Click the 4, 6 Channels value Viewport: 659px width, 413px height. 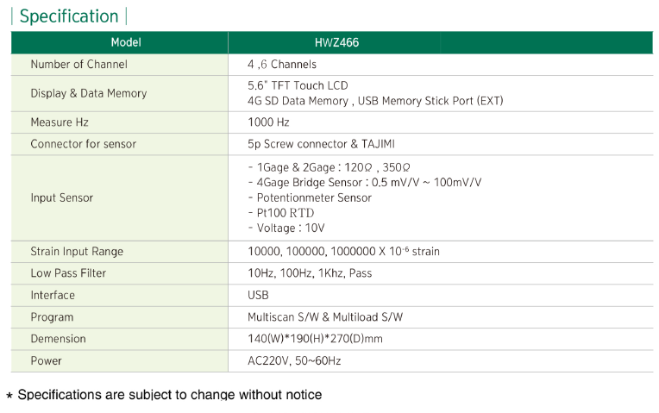click(x=282, y=65)
